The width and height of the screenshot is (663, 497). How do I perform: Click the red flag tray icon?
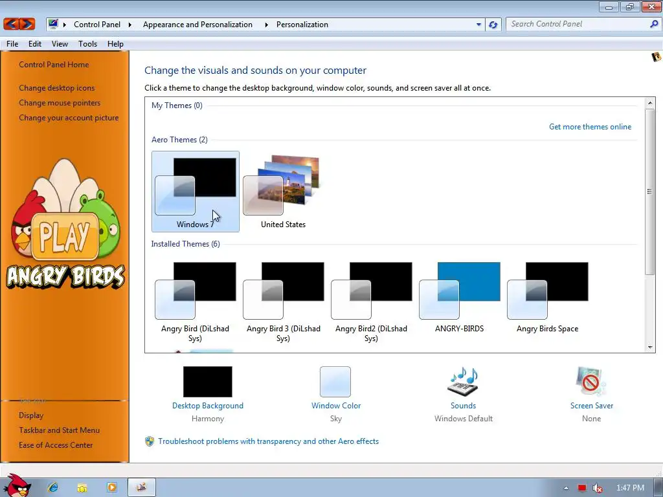click(582, 488)
